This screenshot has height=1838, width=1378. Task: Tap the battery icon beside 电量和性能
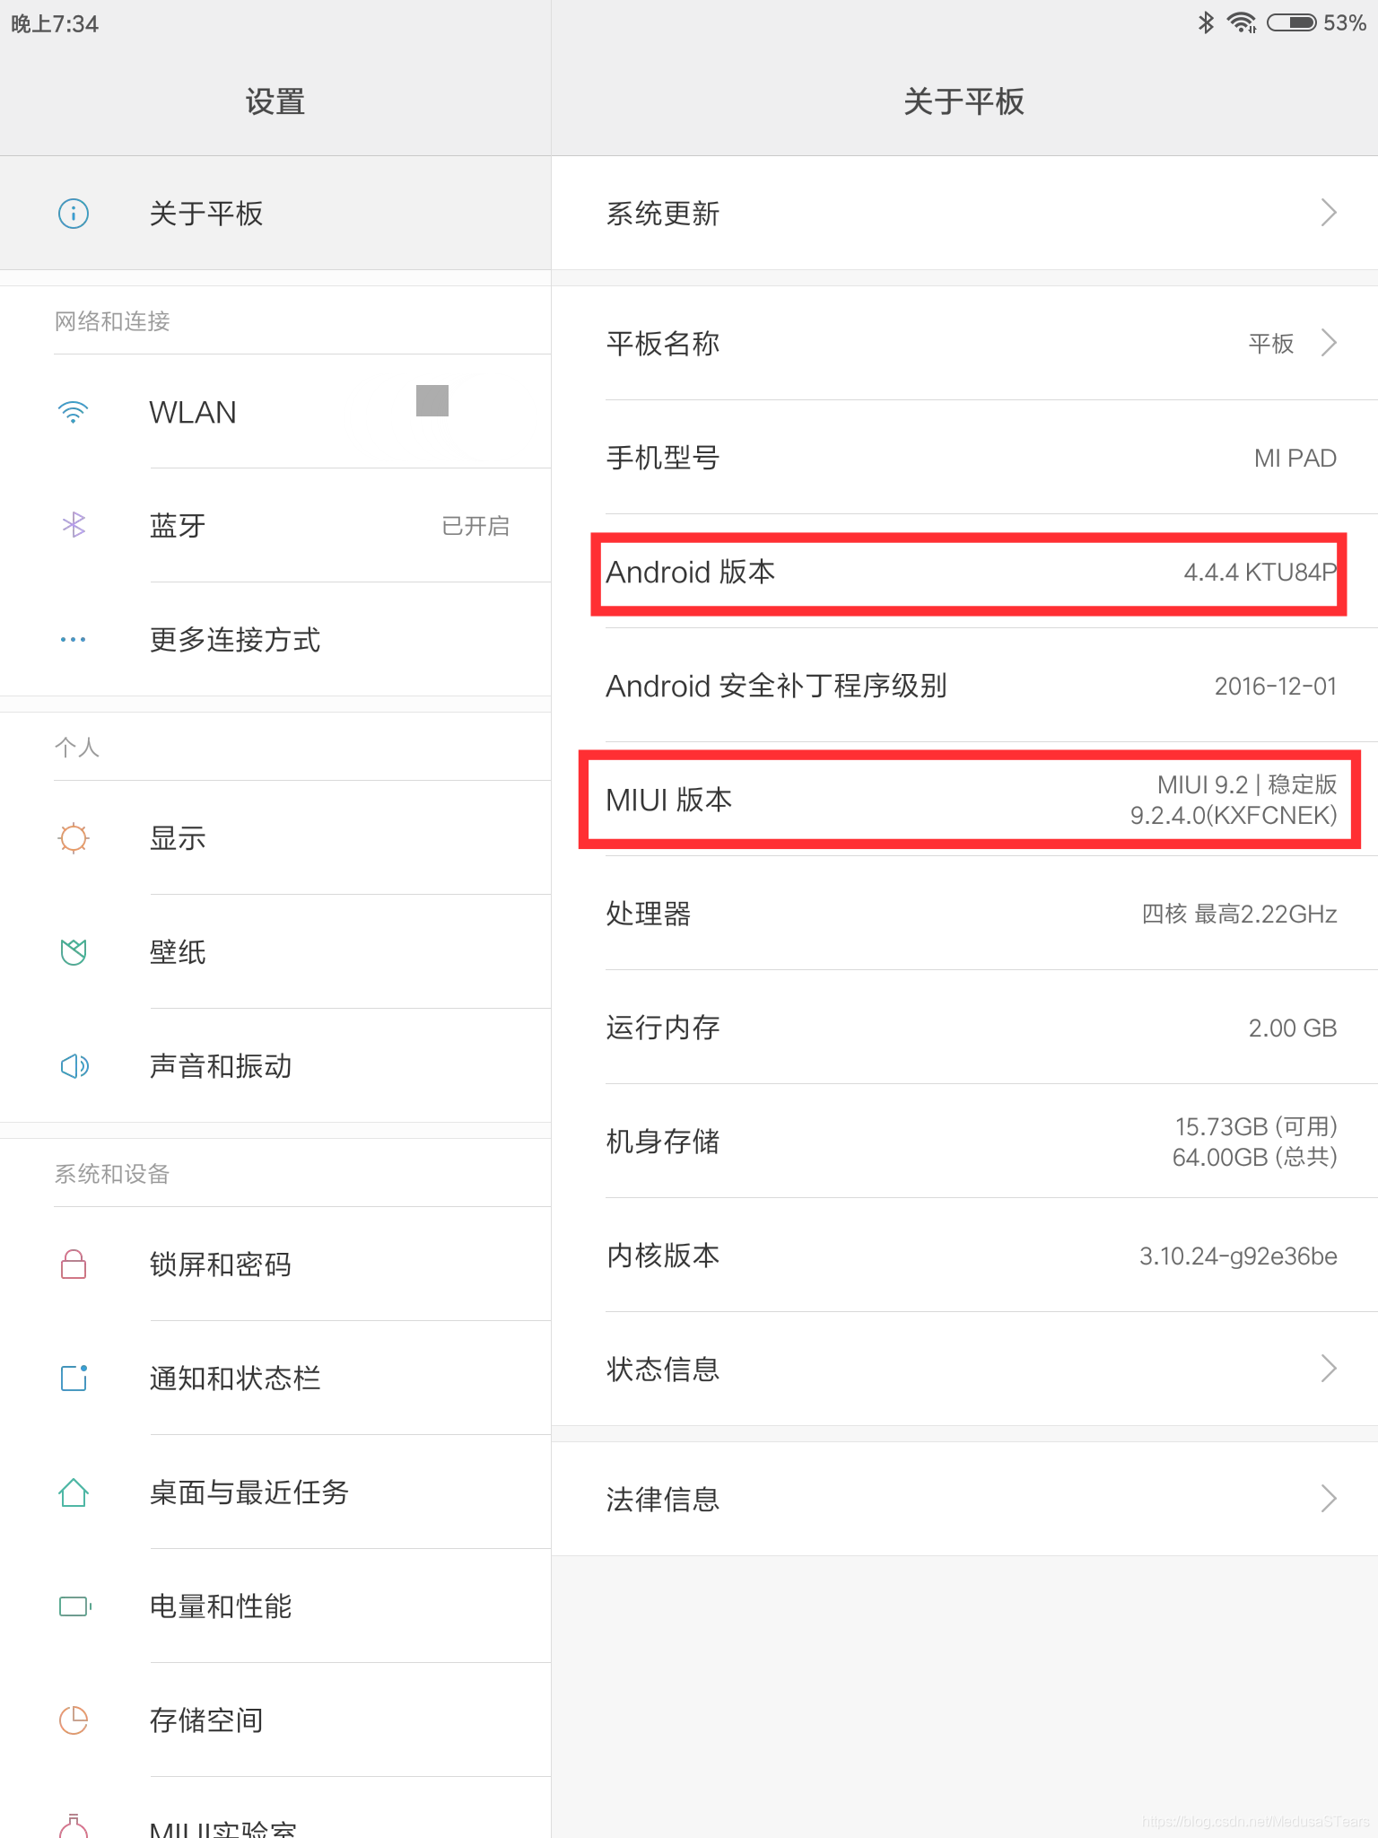(x=75, y=1606)
